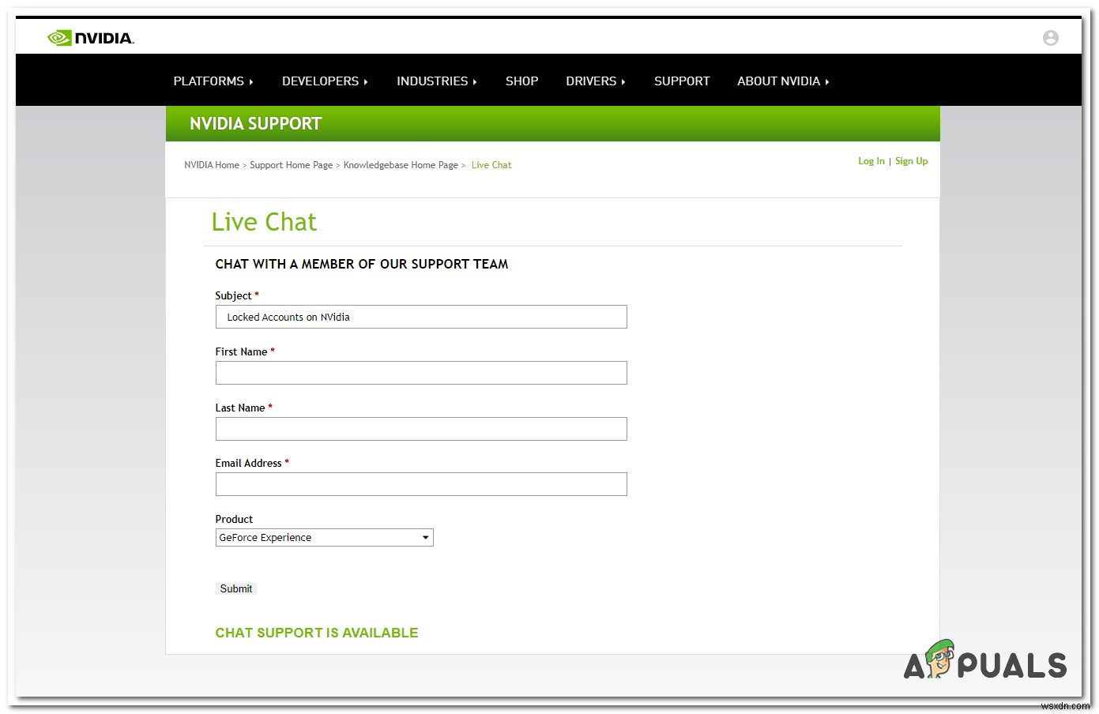Open the Platforms menu
Viewport: 1099px width, 714px height.
click(213, 81)
